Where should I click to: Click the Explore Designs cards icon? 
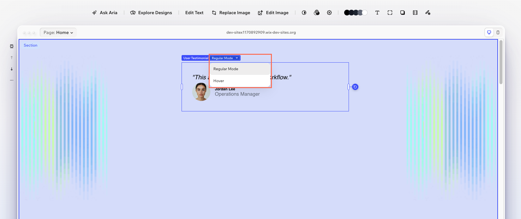pos(133,13)
